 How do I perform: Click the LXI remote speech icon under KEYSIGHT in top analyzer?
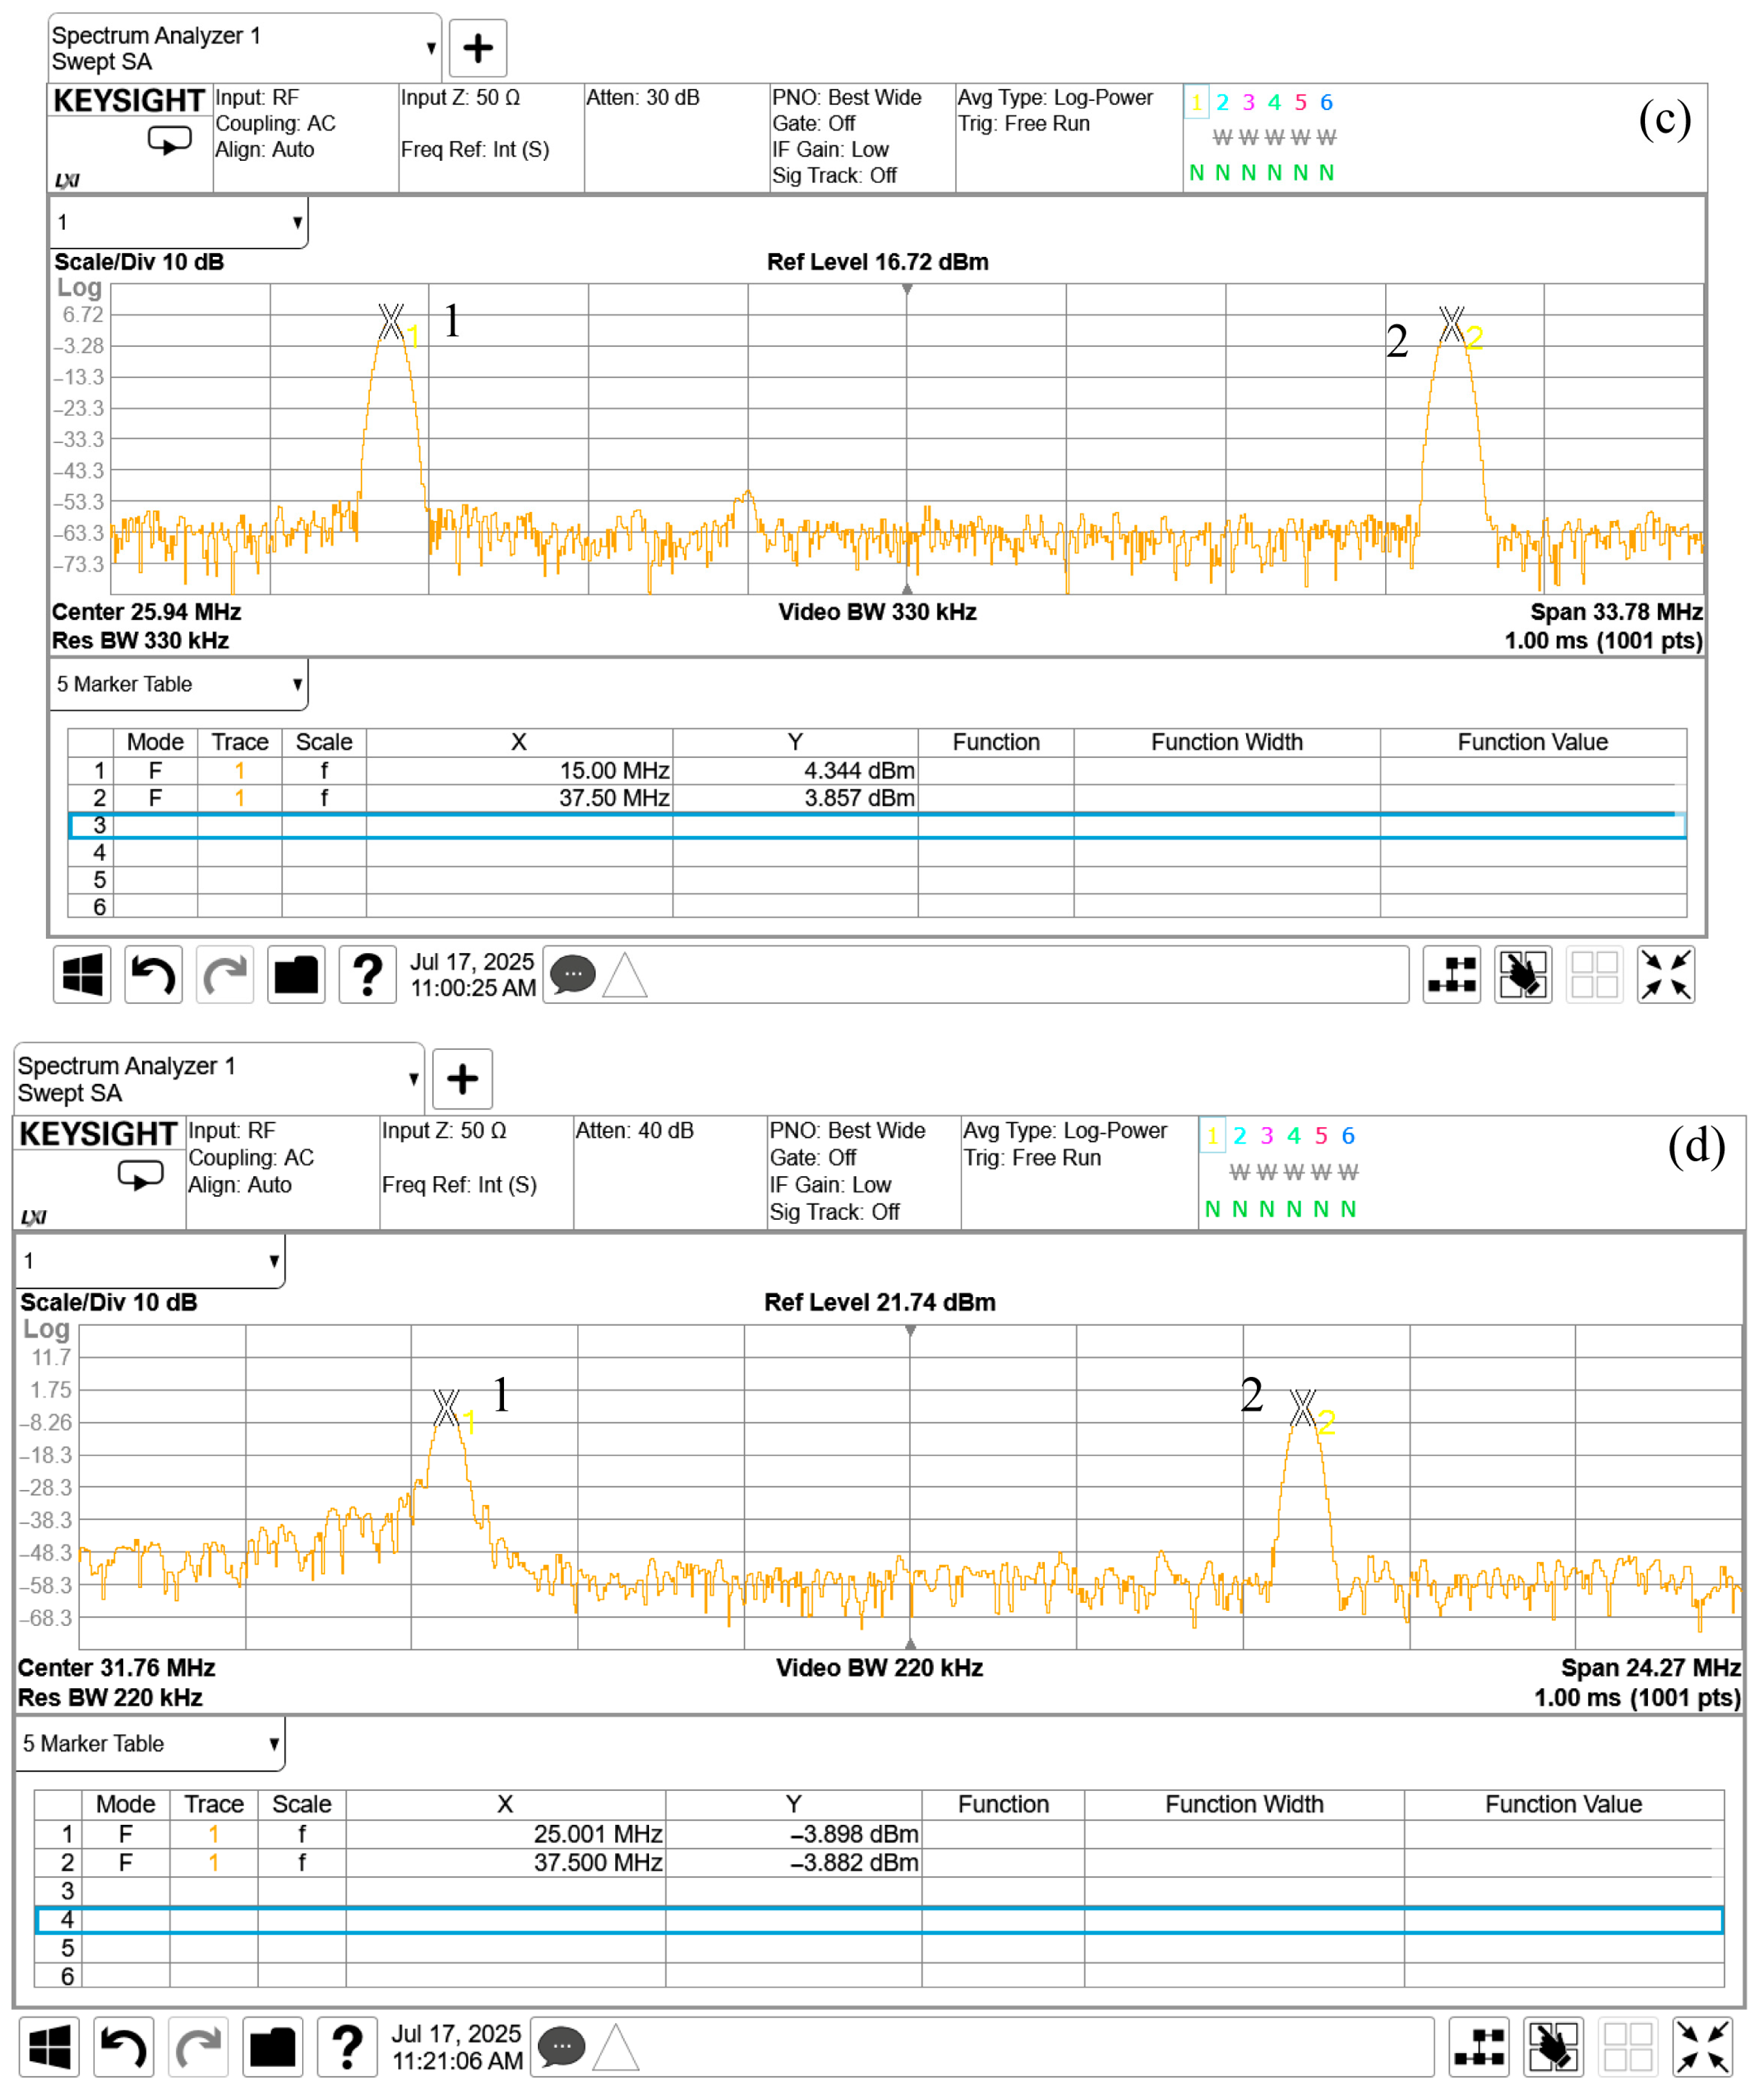[169, 140]
